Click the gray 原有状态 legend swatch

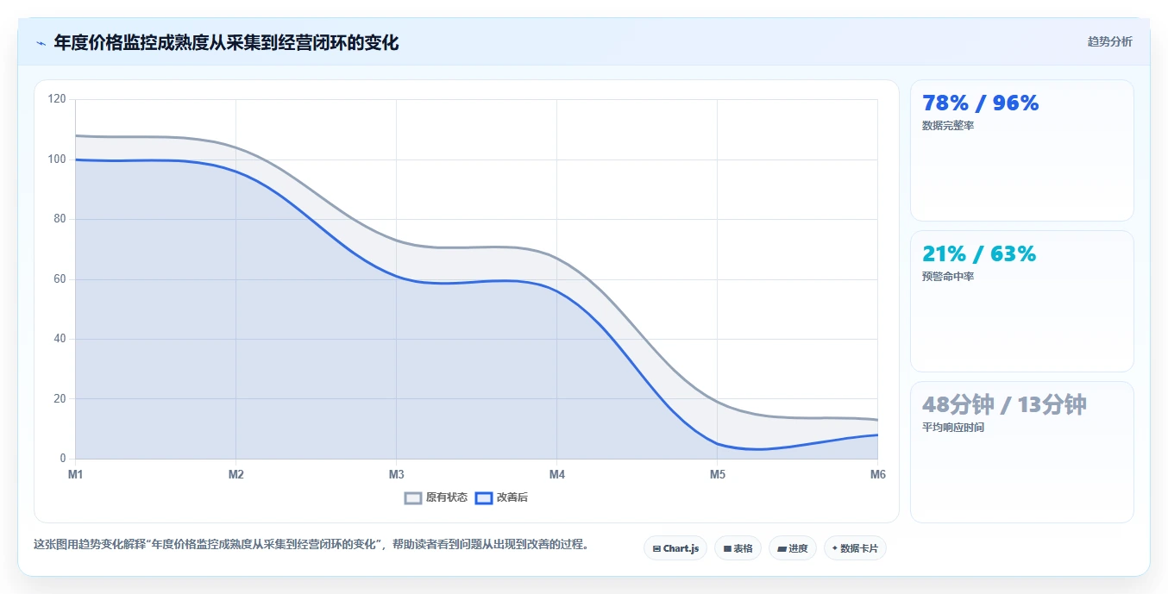tap(413, 497)
